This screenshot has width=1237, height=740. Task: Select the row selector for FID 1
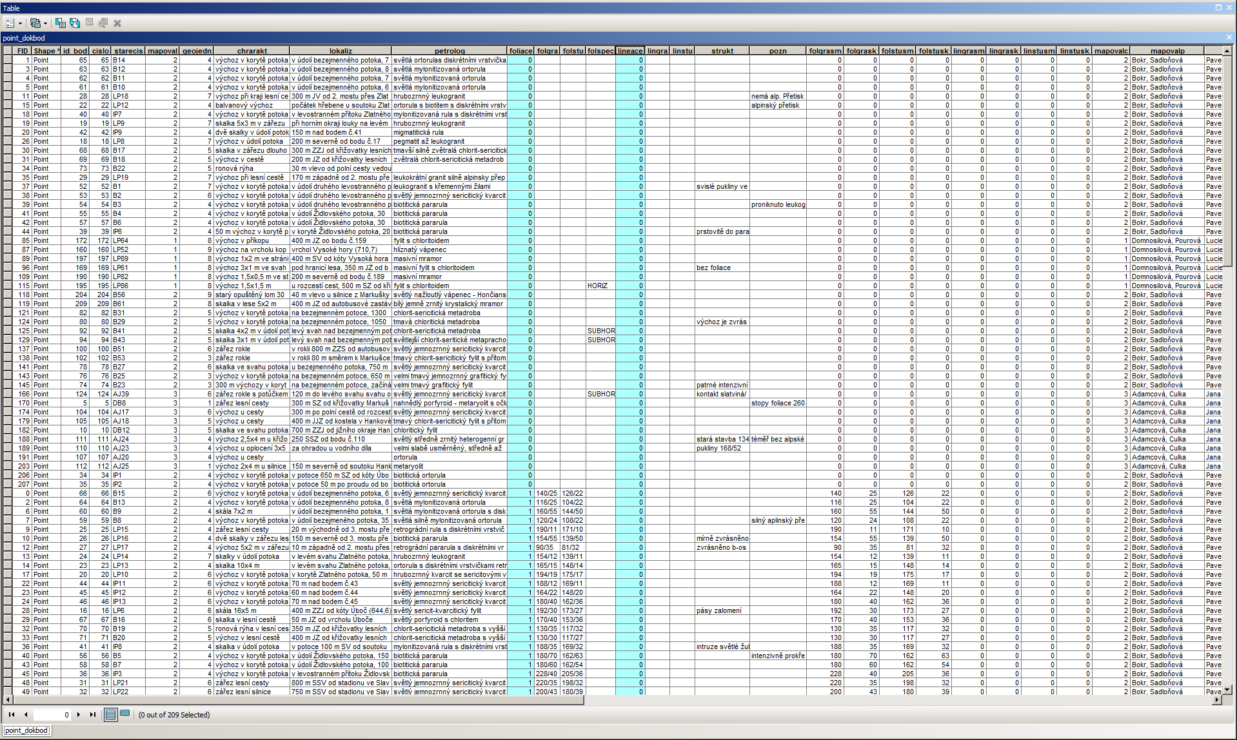pyautogui.click(x=8, y=60)
